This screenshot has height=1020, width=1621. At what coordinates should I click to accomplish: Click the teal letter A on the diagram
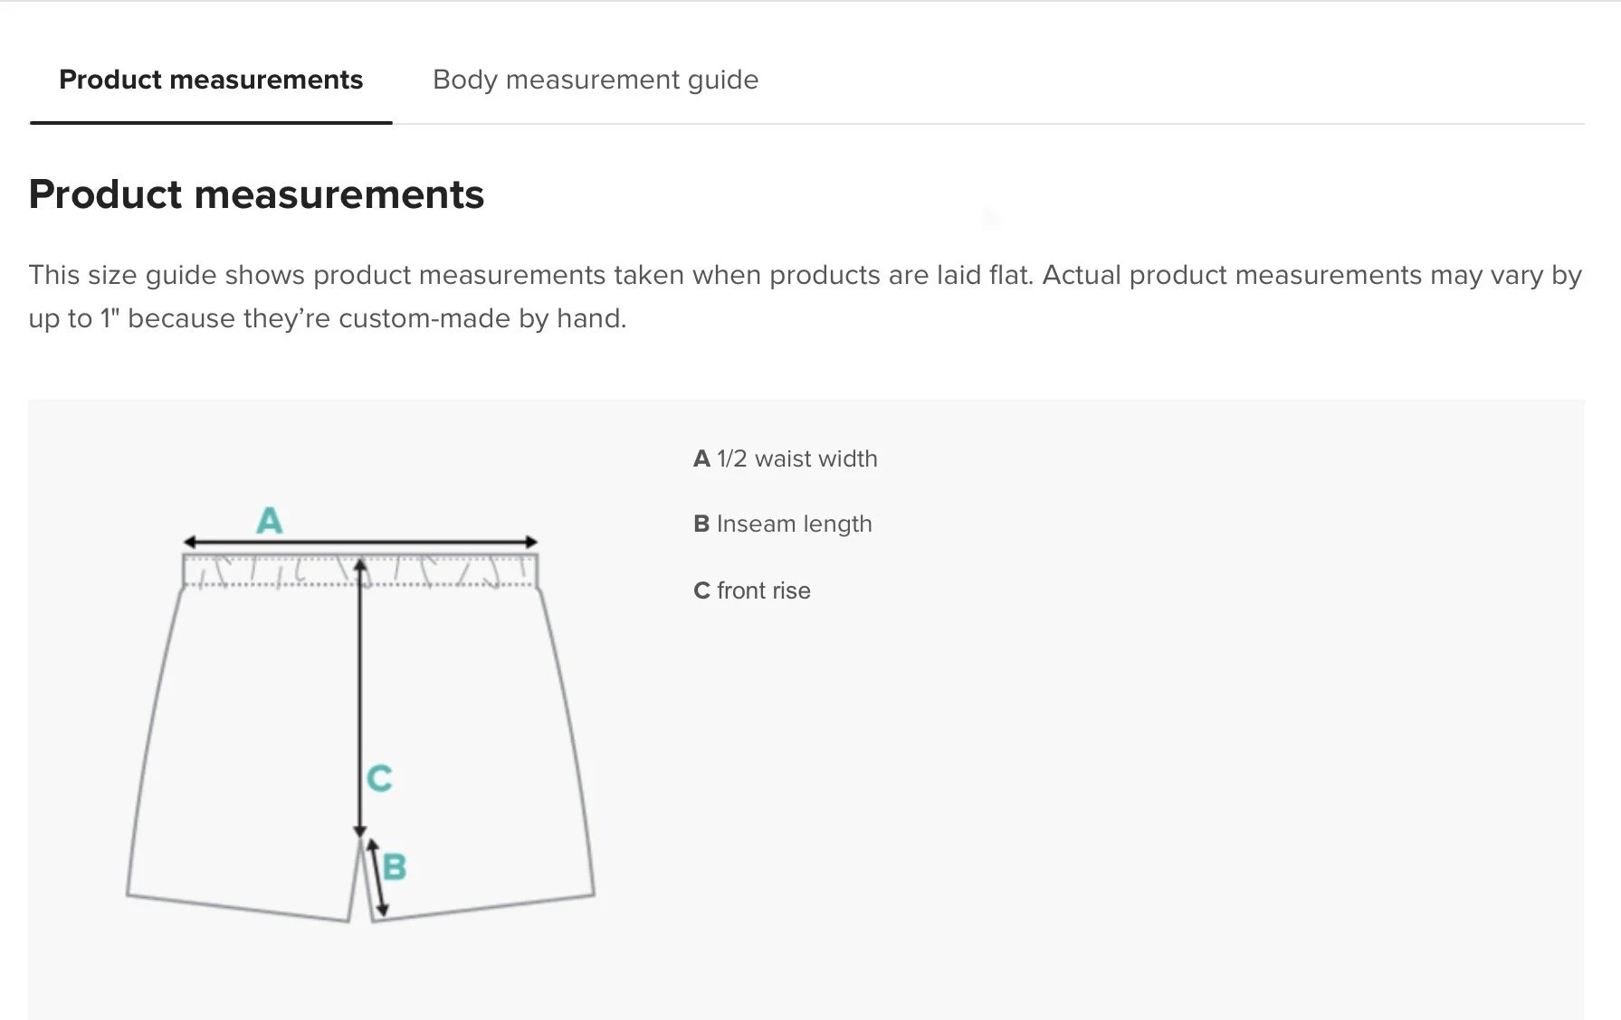[x=270, y=520]
